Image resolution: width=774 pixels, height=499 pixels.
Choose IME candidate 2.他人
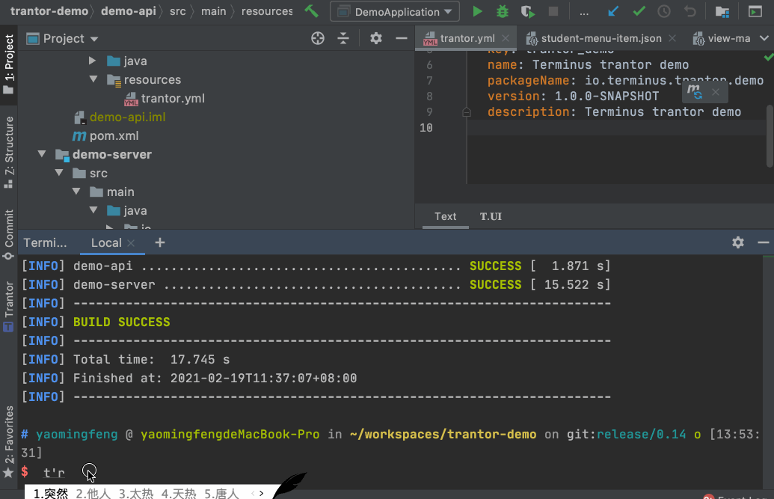point(93,493)
